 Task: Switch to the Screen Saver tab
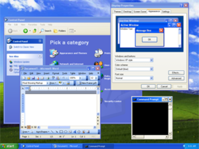tap(140, 12)
